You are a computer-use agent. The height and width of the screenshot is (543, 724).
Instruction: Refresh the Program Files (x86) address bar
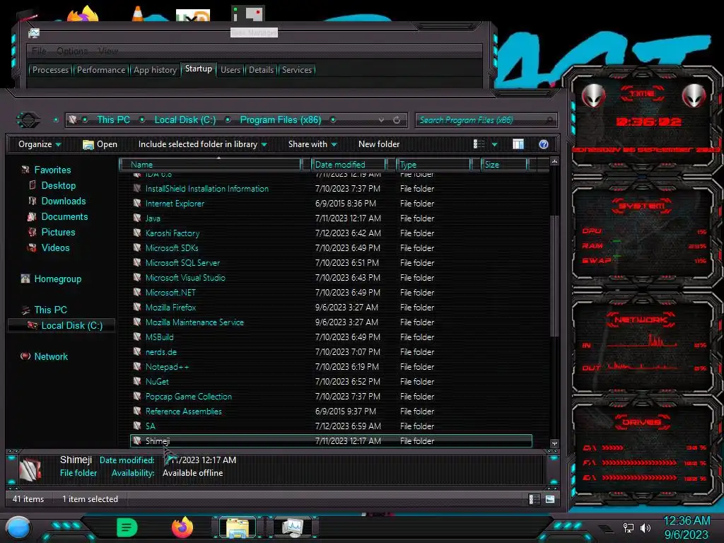pyautogui.click(x=397, y=120)
